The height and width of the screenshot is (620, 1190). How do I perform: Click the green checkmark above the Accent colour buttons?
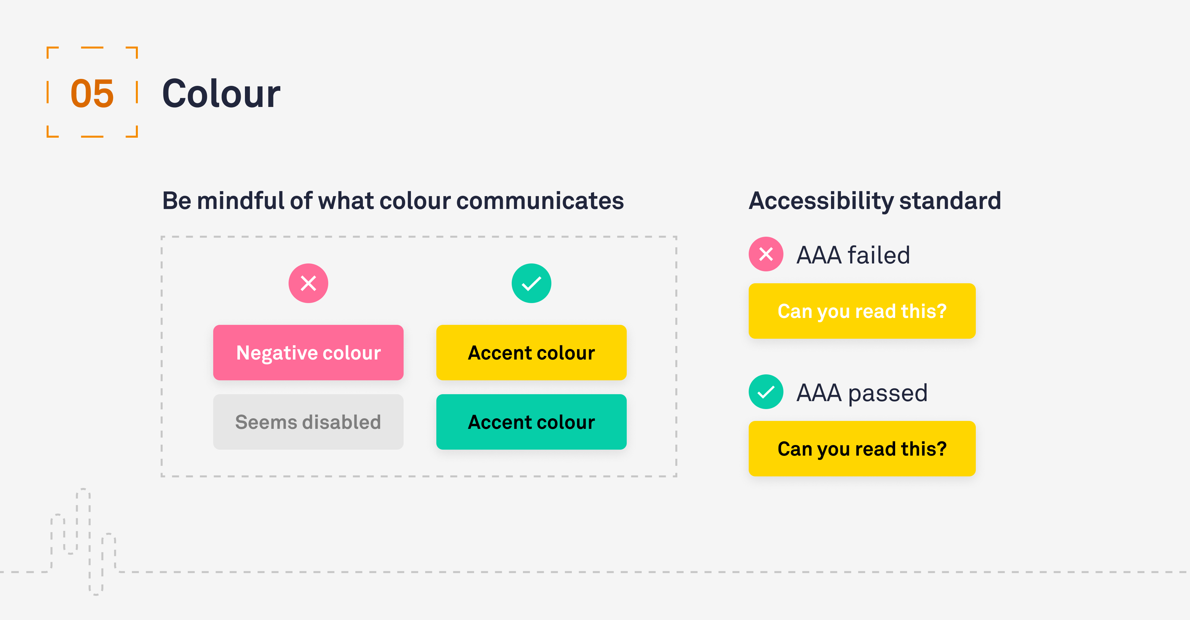pyautogui.click(x=531, y=283)
